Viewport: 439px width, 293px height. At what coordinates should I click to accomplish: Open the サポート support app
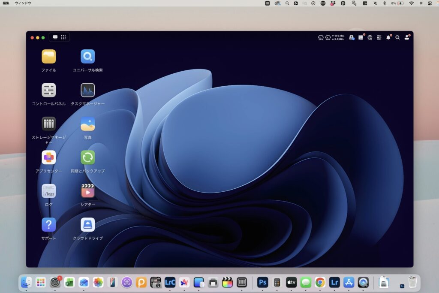48,224
